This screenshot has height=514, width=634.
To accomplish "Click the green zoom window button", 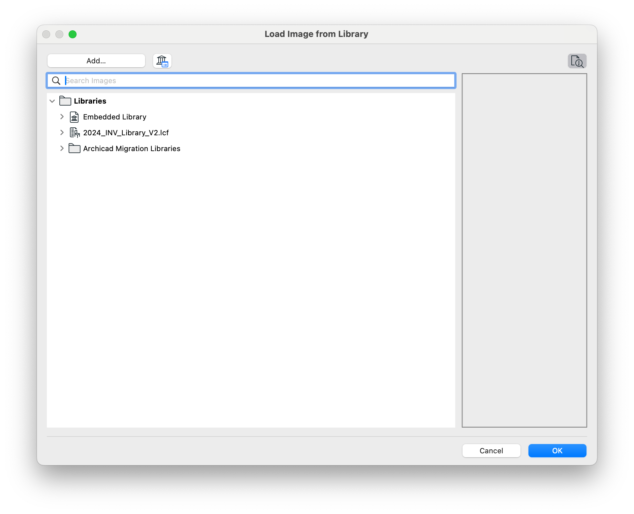I will (x=73, y=34).
